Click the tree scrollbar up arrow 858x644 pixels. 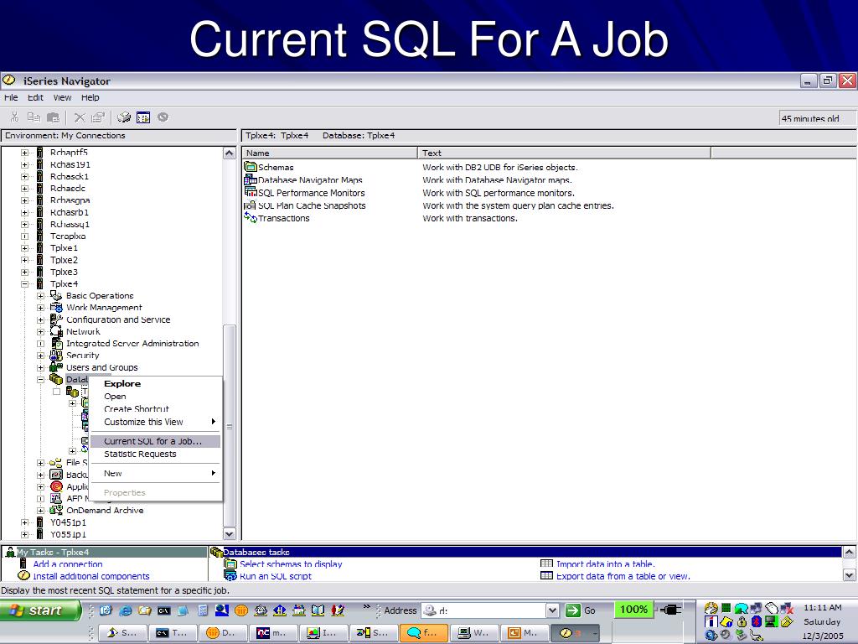point(230,153)
